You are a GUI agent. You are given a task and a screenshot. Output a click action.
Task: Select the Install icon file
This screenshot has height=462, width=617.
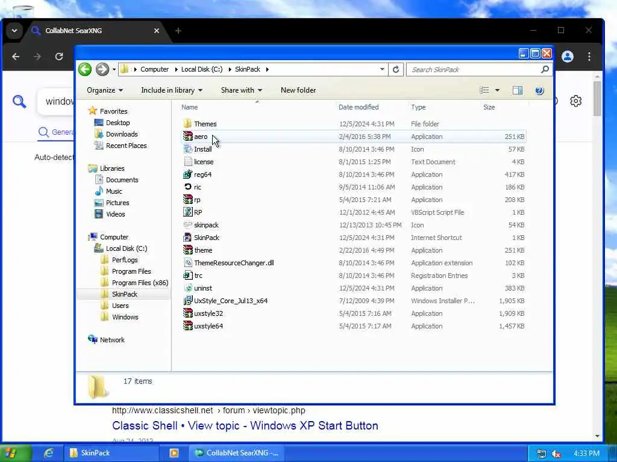[x=188, y=149]
